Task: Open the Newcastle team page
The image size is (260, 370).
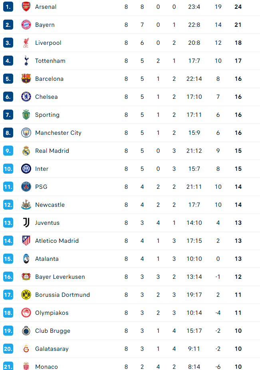Action: tap(50, 205)
